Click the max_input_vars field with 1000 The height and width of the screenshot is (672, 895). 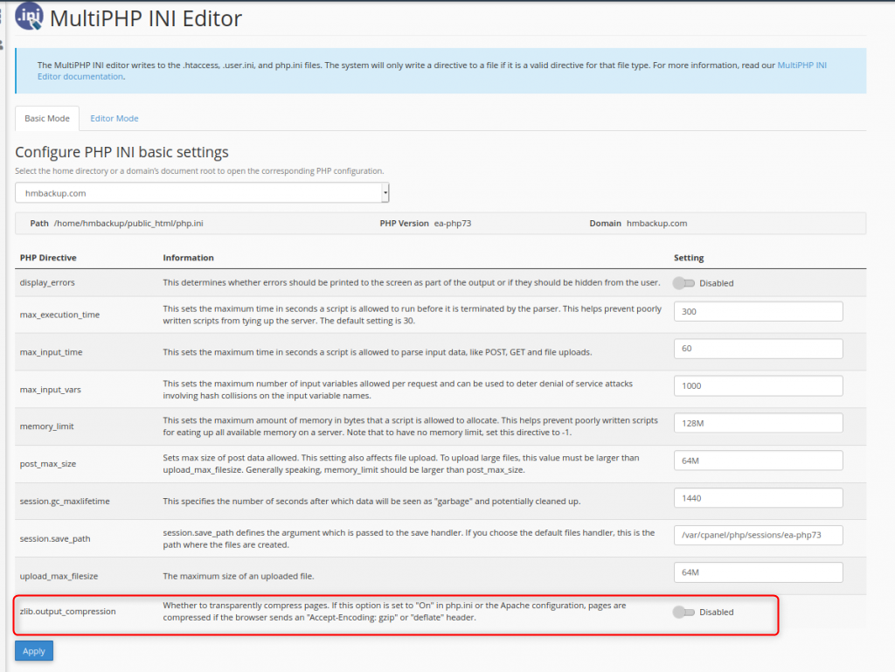pyautogui.click(x=758, y=385)
